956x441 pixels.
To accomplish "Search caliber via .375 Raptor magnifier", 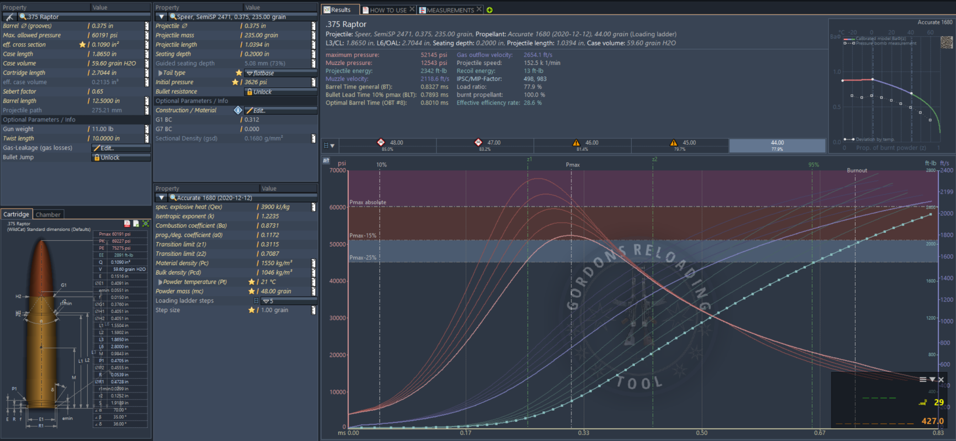I will pos(23,17).
